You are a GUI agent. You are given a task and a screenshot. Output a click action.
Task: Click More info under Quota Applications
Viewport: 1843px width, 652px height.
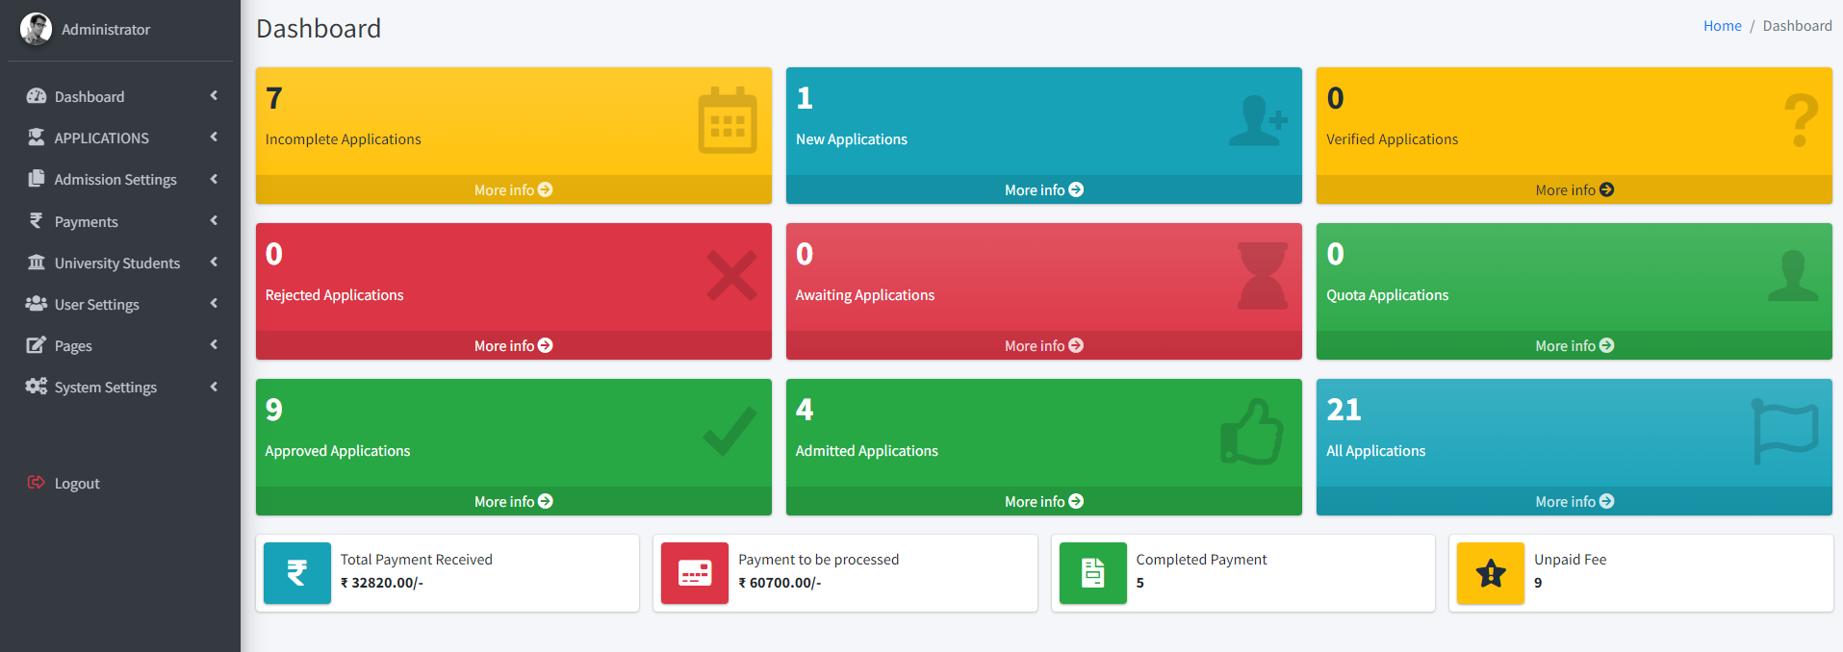click(x=1574, y=345)
